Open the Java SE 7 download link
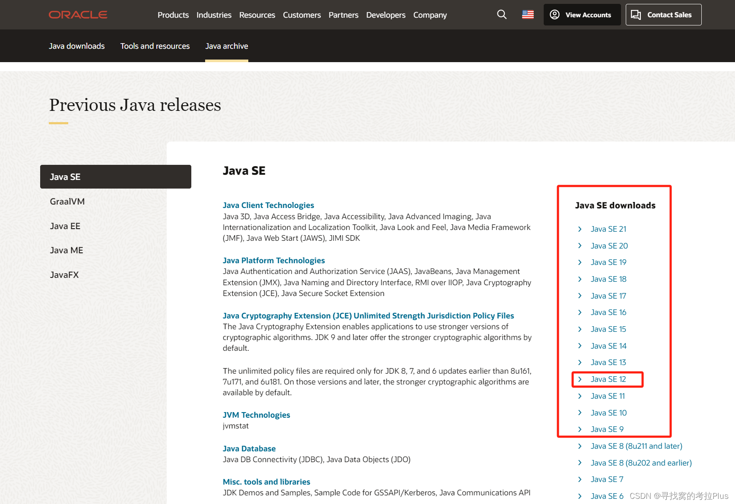The image size is (735, 504). point(607,479)
